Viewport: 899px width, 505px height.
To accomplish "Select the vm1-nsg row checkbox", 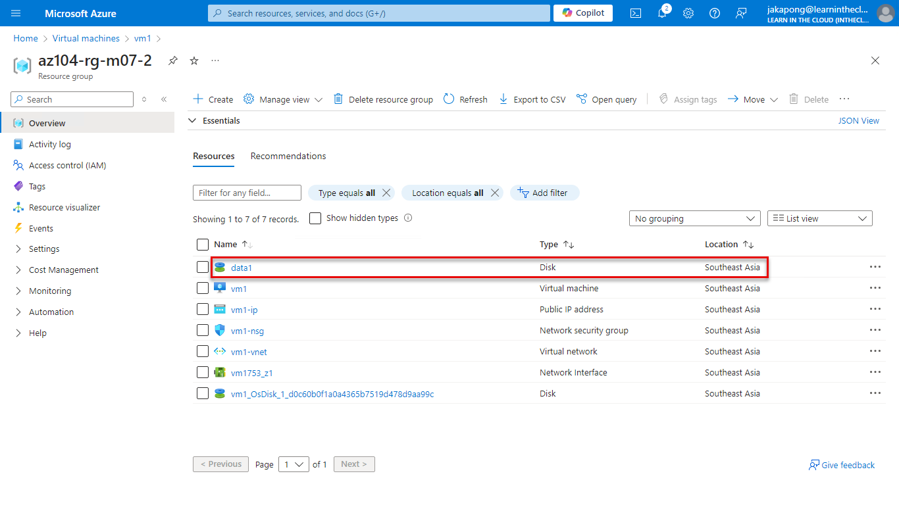I will 203,330.
